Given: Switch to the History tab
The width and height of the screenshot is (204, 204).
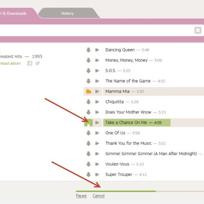Looking at the screenshot, I should point(68,14).
